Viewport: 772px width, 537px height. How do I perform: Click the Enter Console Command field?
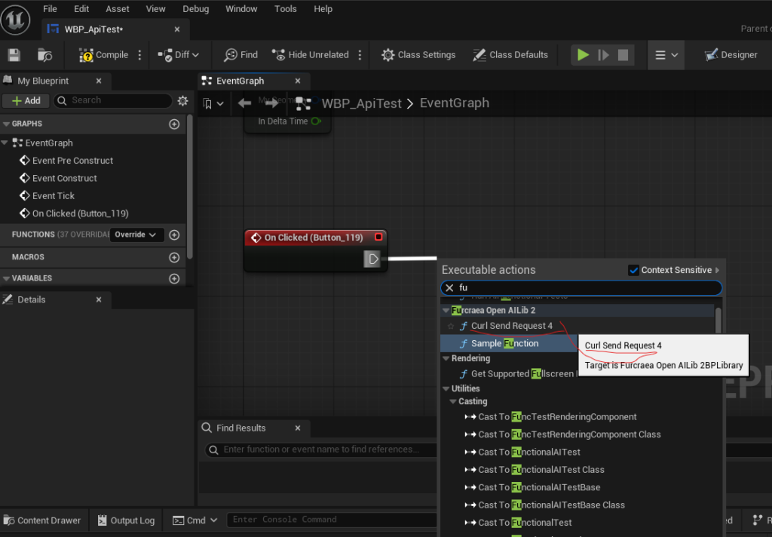pyautogui.click(x=332, y=520)
